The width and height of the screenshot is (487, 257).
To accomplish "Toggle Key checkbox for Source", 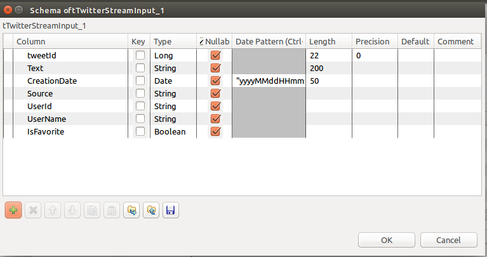I will coord(140,93).
